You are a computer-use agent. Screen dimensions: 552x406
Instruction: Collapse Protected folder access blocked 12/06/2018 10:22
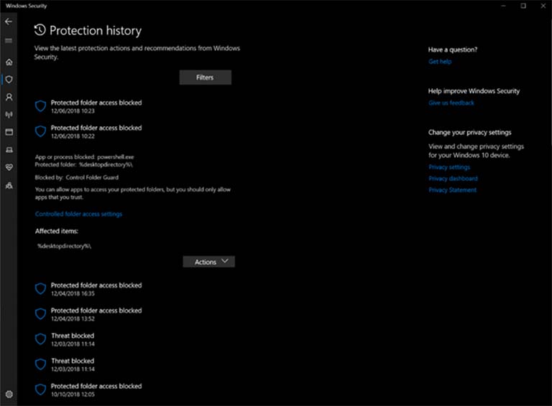click(96, 128)
